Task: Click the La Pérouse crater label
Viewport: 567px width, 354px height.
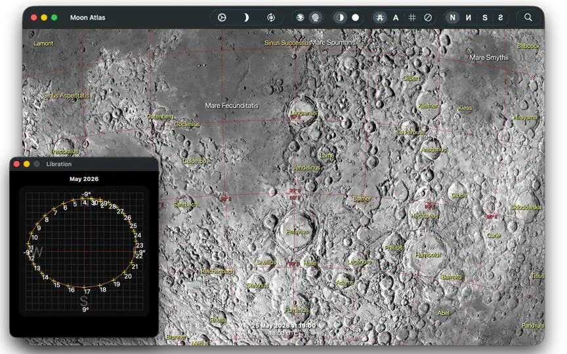Action: click(411, 132)
